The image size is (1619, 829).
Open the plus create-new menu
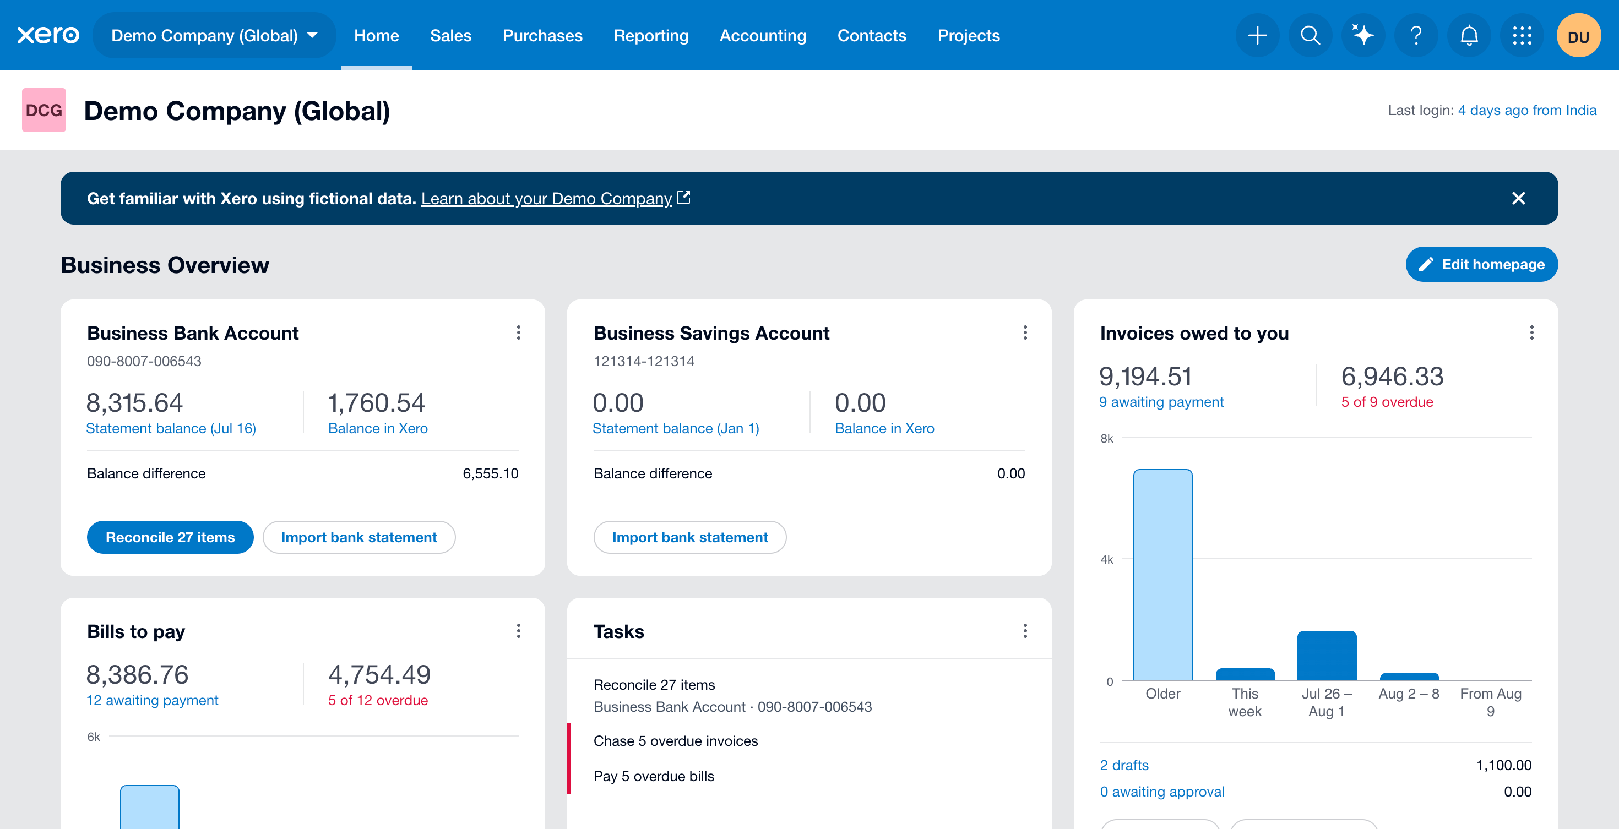(x=1257, y=35)
